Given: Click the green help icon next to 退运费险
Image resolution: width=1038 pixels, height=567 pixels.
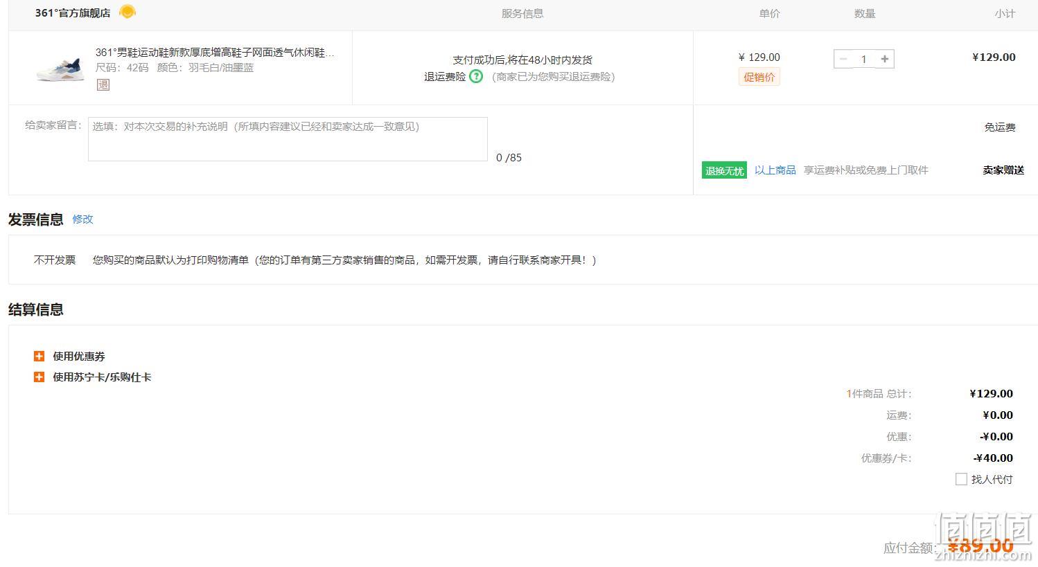Looking at the screenshot, I should pyautogui.click(x=476, y=76).
